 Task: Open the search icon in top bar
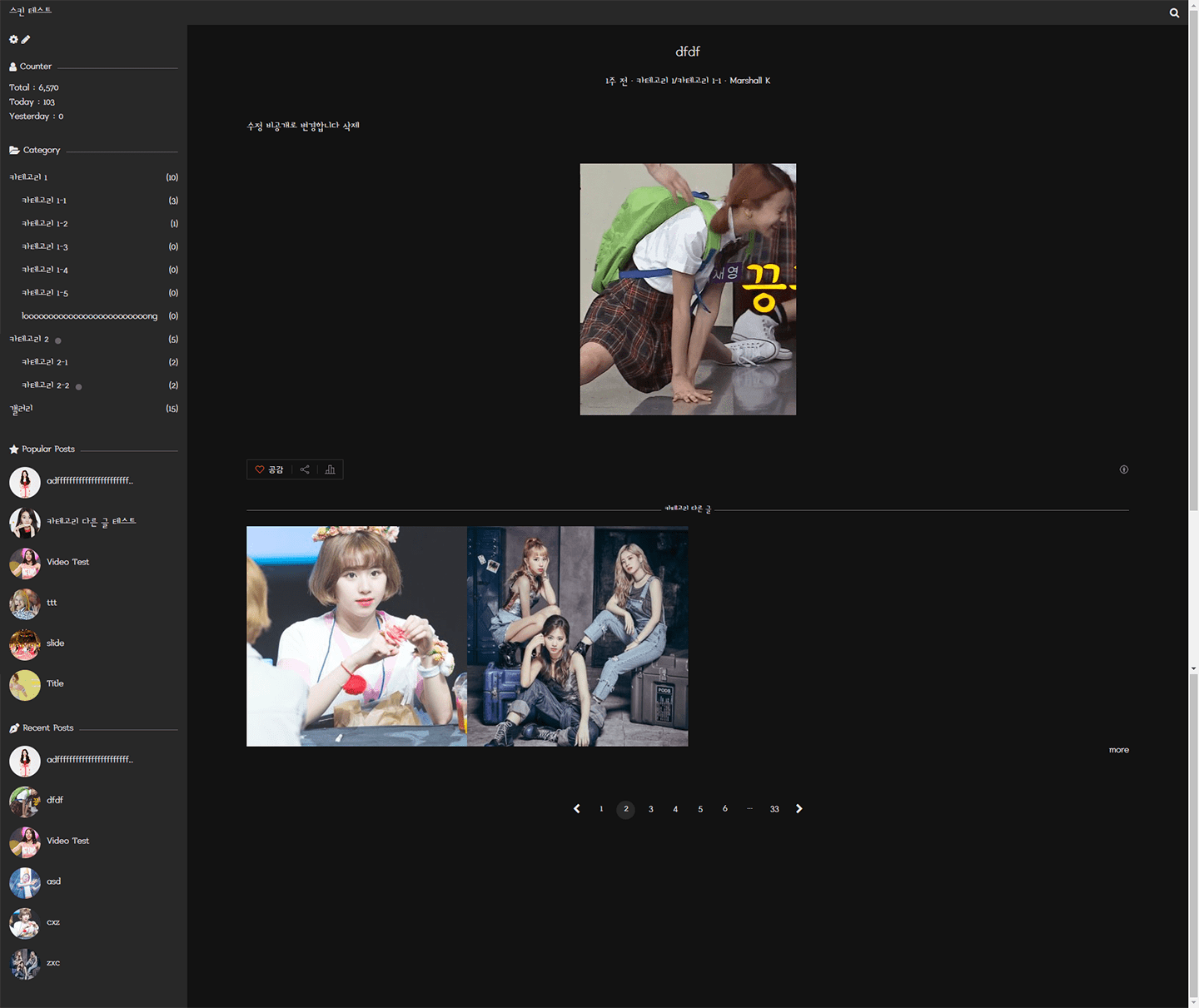coord(1174,12)
